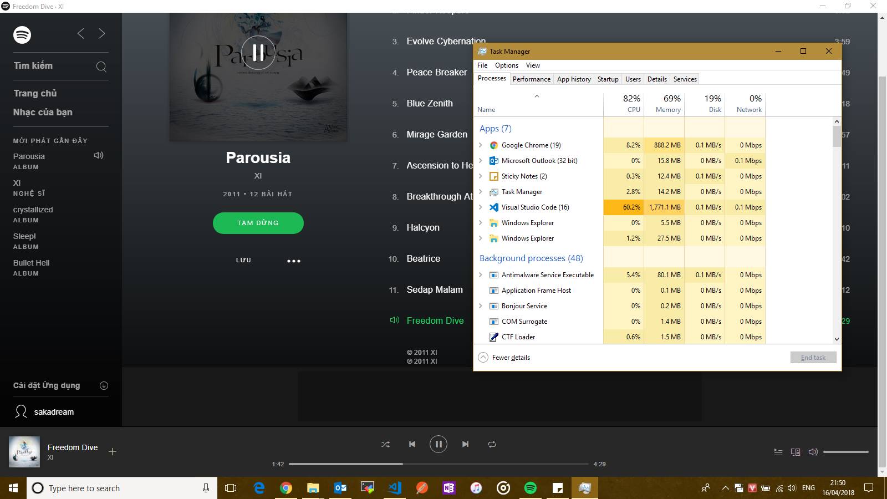887x499 pixels.
Task: Click the sort arrow above the Name column
Action: 537,96
